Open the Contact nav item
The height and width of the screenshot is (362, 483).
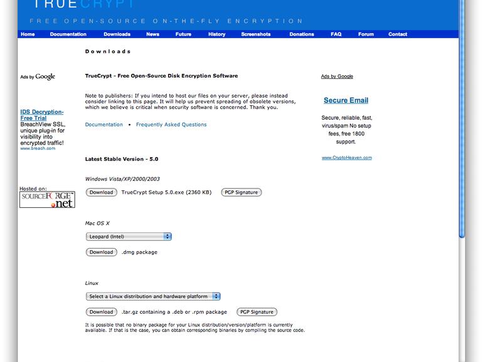pos(398,34)
